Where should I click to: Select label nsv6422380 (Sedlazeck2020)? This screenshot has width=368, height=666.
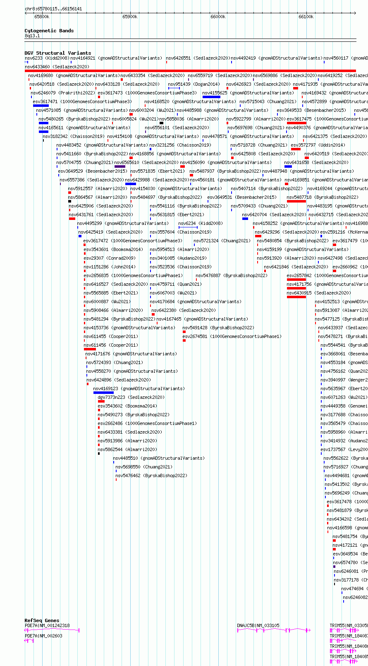tap(184, 310)
